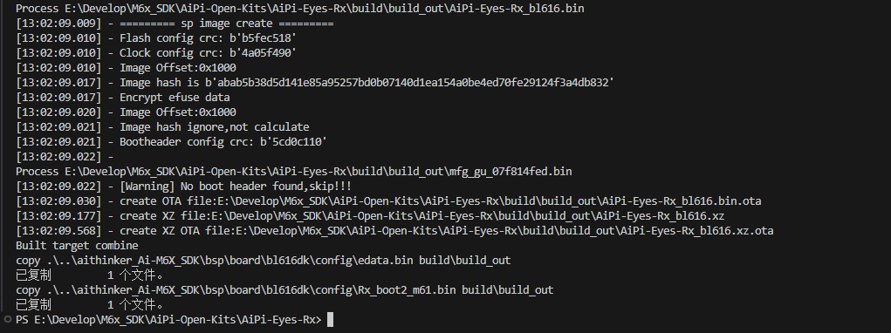
Task: Place focus at the blinking terminal cursor
Action: 330,320
